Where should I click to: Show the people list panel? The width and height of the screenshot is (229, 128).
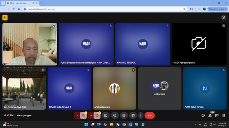click(x=210, y=115)
